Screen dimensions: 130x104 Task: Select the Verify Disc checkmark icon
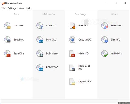(x=104, y=54)
